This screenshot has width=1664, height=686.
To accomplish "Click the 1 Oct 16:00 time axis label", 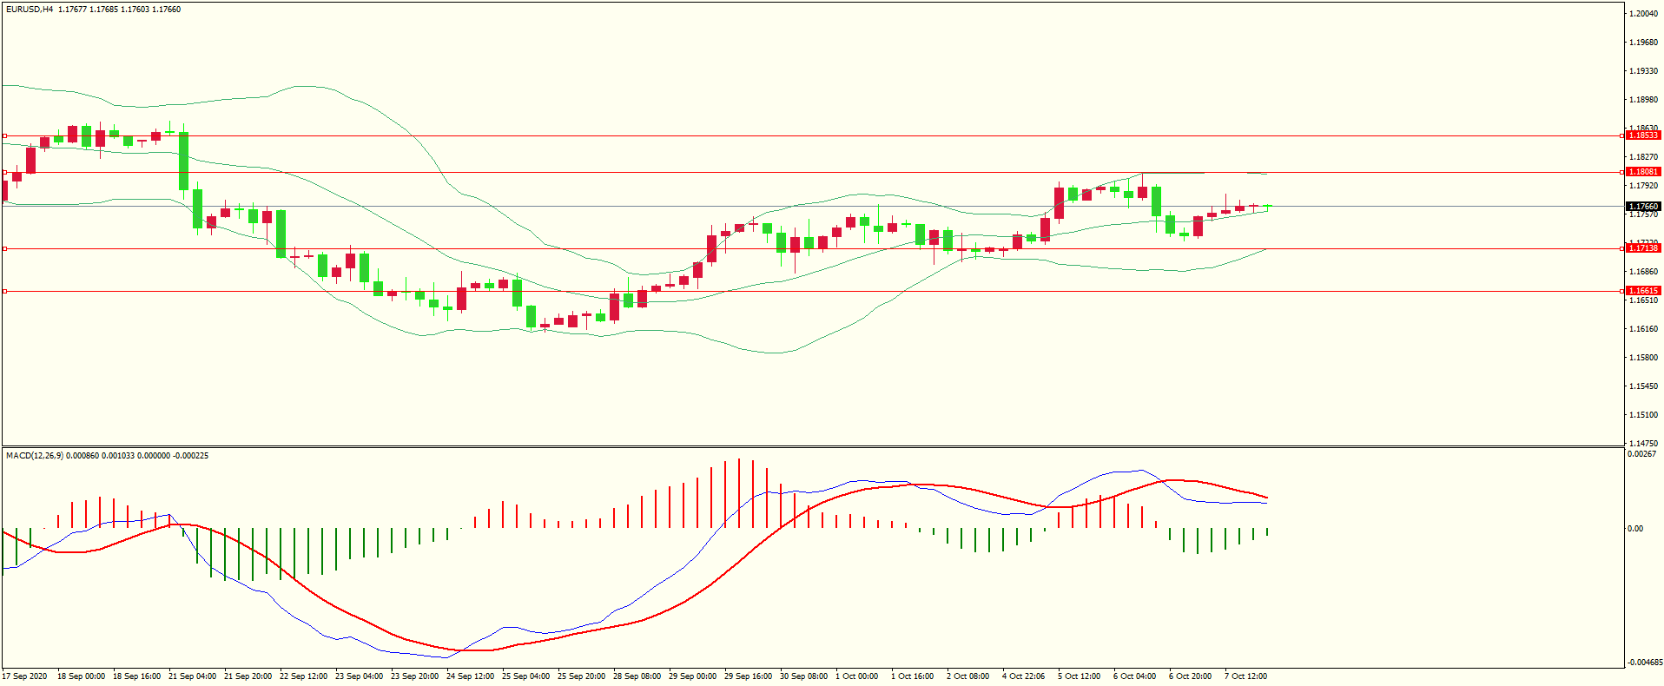I will tap(913, 676).
